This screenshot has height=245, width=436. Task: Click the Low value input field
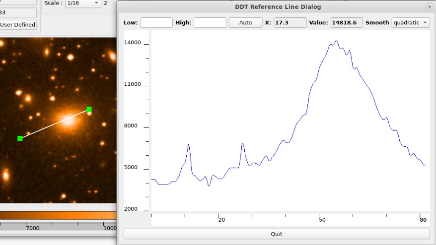(156, 23)
